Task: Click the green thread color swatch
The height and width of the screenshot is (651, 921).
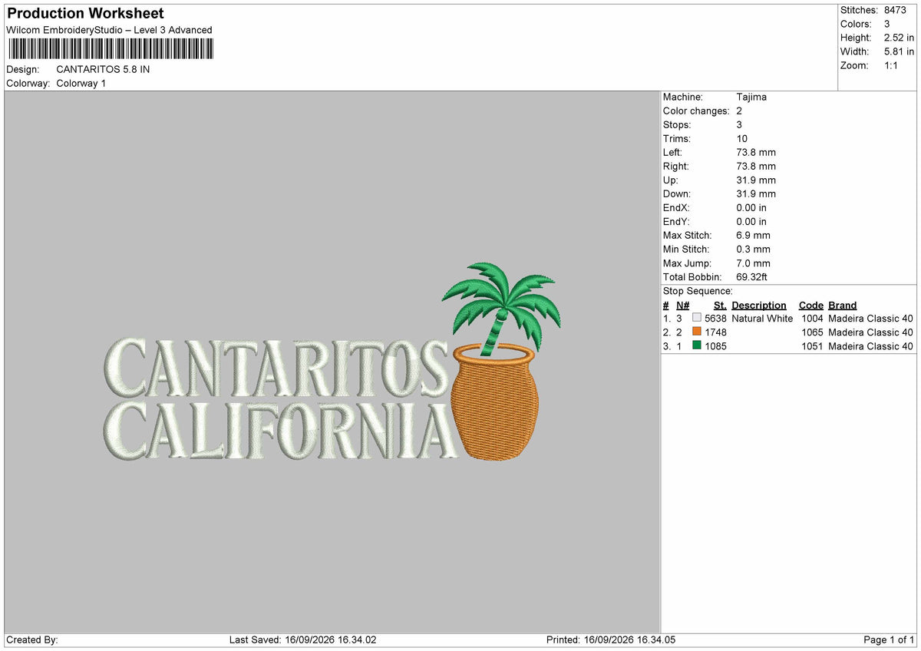Action: (x=697, y=346)
